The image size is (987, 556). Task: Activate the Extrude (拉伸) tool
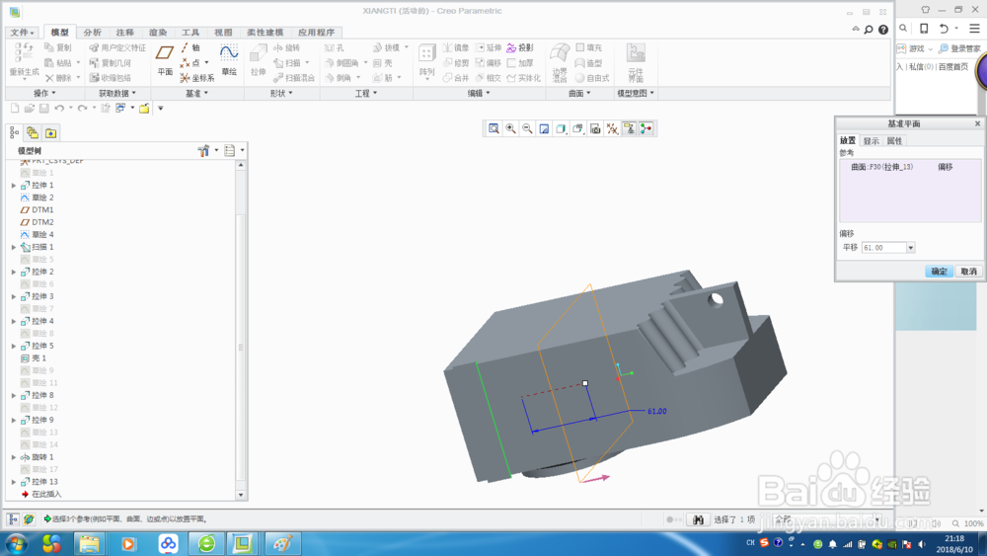coord(259,61)
